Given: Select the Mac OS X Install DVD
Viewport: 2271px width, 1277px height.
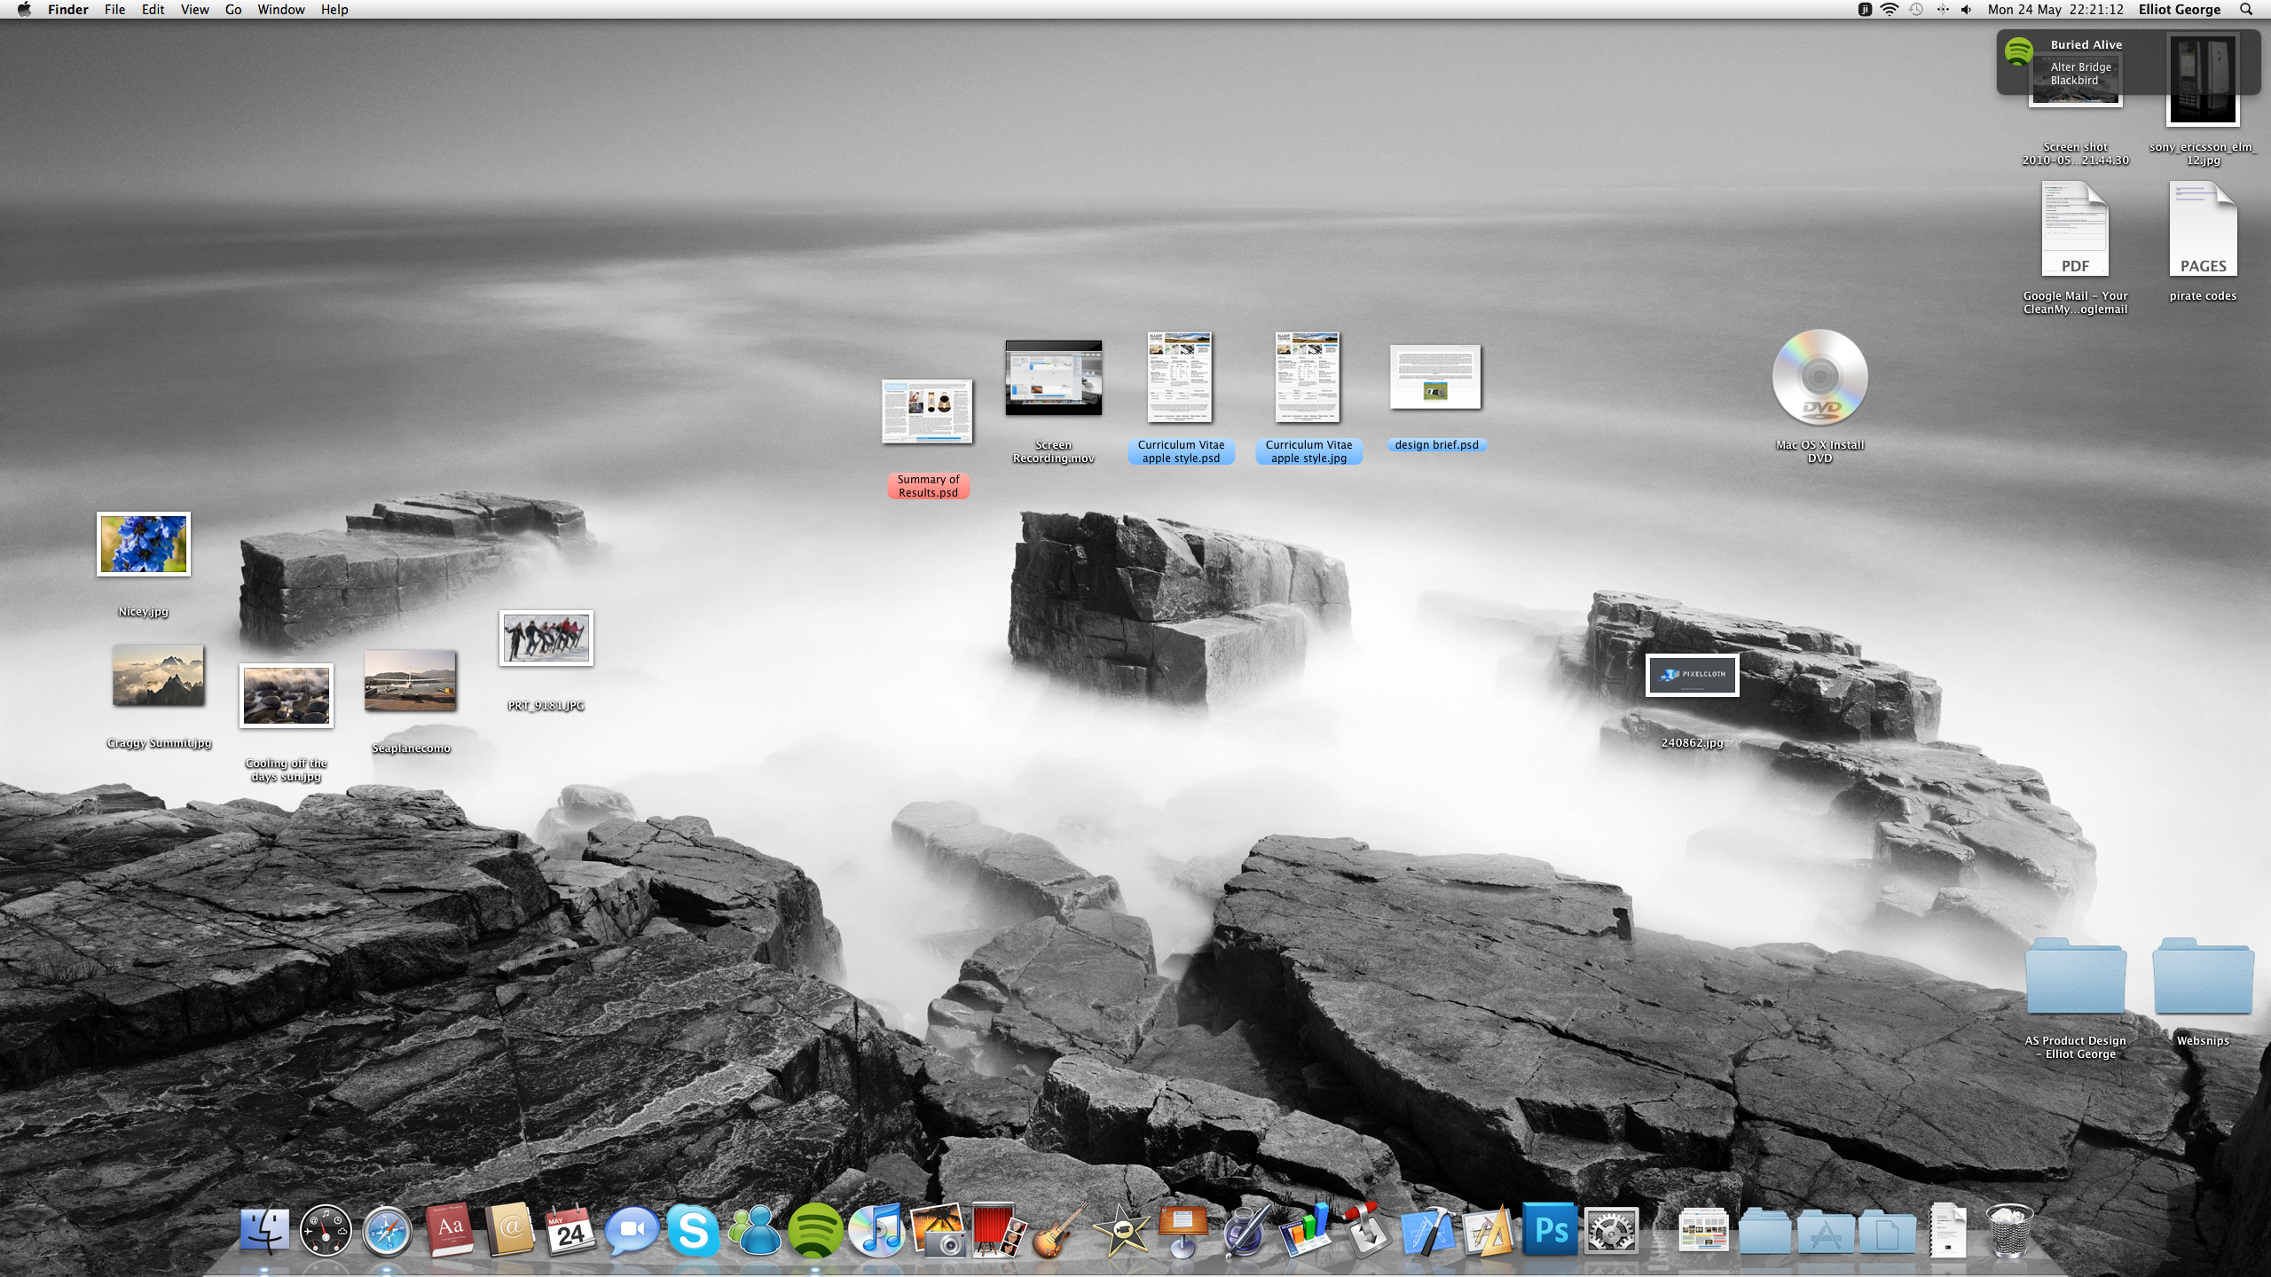Looking at the screenshot, I should pyautogui.click(x=1819, y=378).
